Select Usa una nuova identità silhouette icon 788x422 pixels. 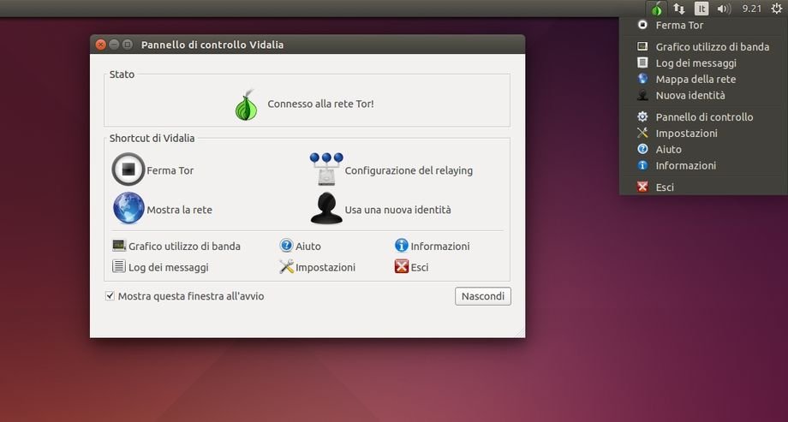point(326,209)
